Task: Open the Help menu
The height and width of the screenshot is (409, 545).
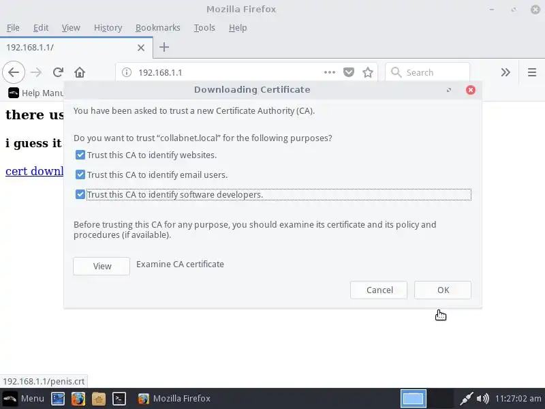Action: pyautogui.click(x=238, y=27)
